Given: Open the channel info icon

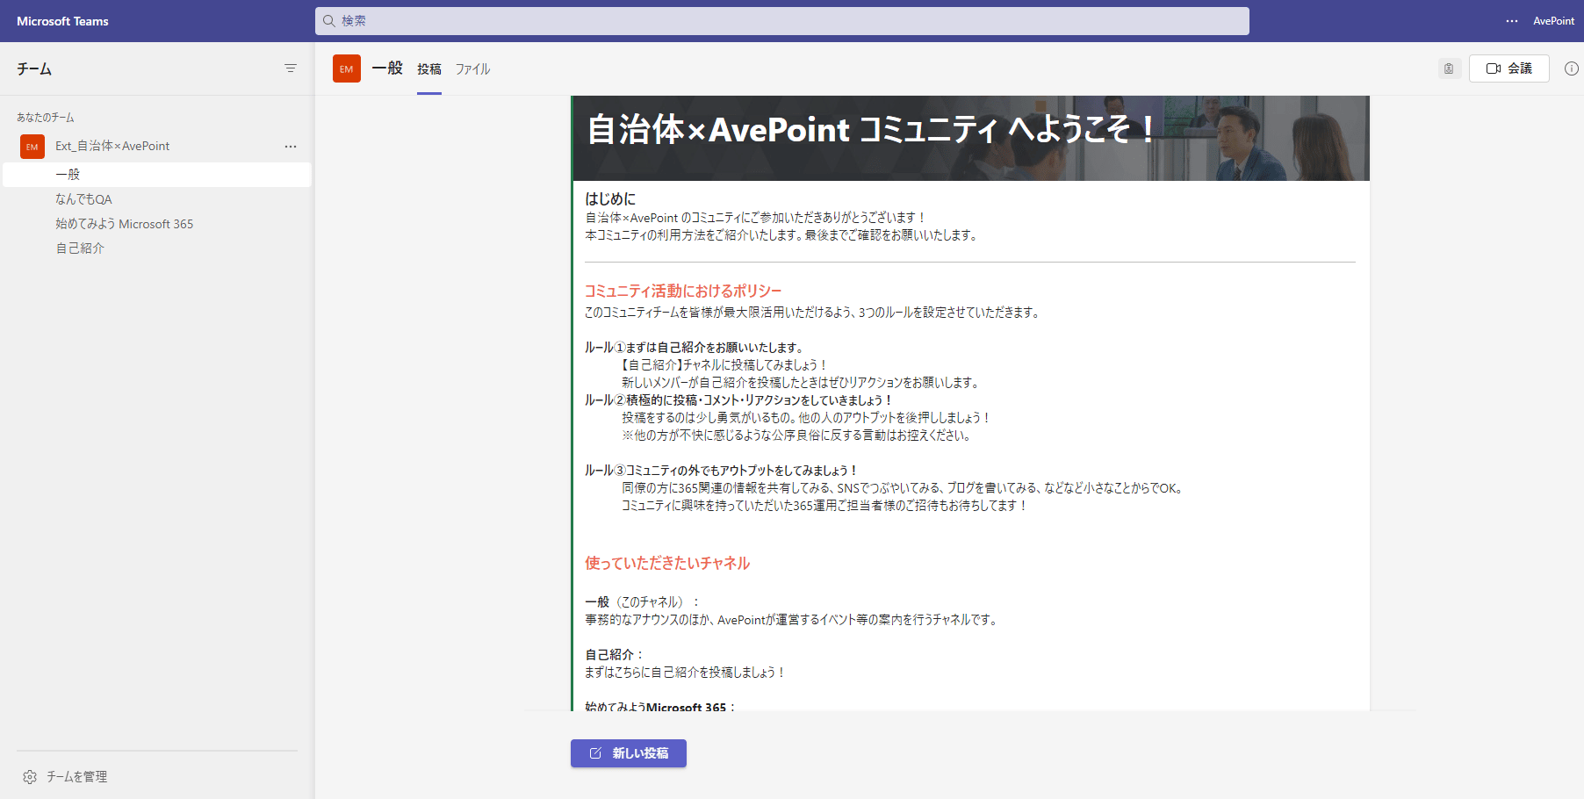Looking at the screenshot, I should [x=1572, y=68].
